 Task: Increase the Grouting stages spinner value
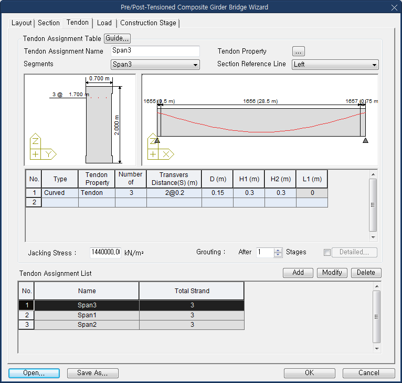(278, 250)
